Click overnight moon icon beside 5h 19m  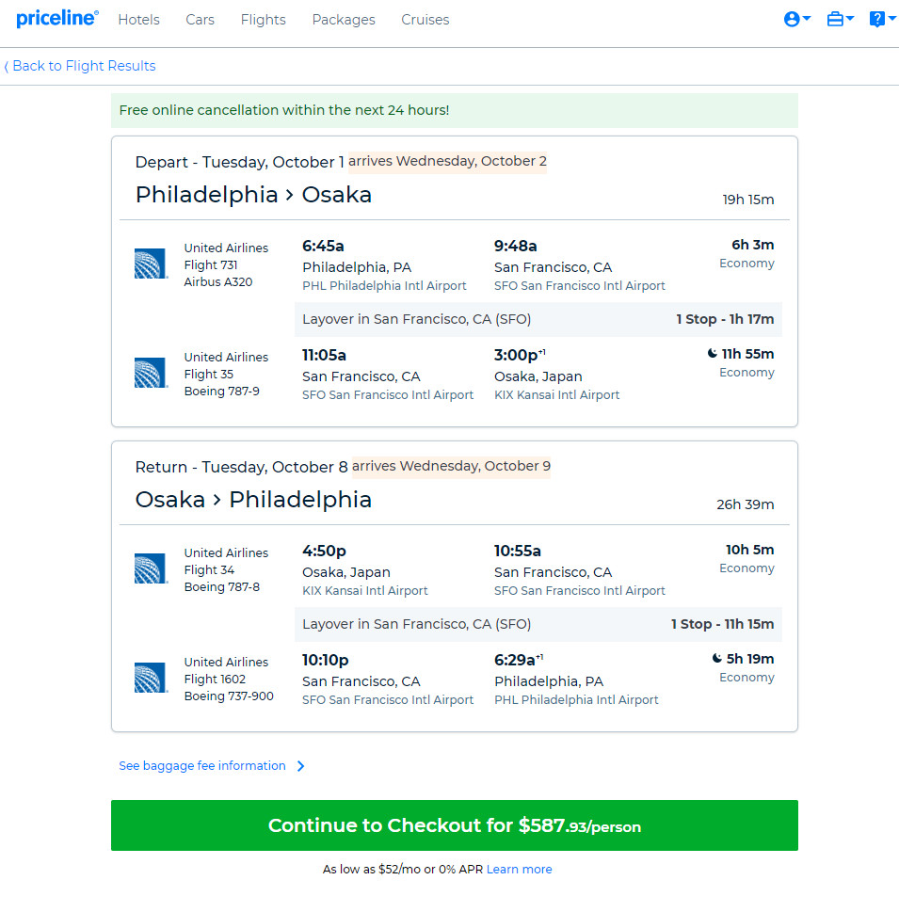[x=717, y=658]
